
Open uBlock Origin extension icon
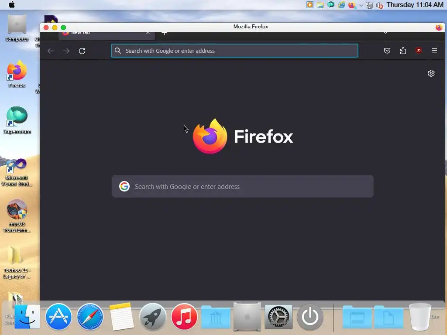(x=419, y=51)
